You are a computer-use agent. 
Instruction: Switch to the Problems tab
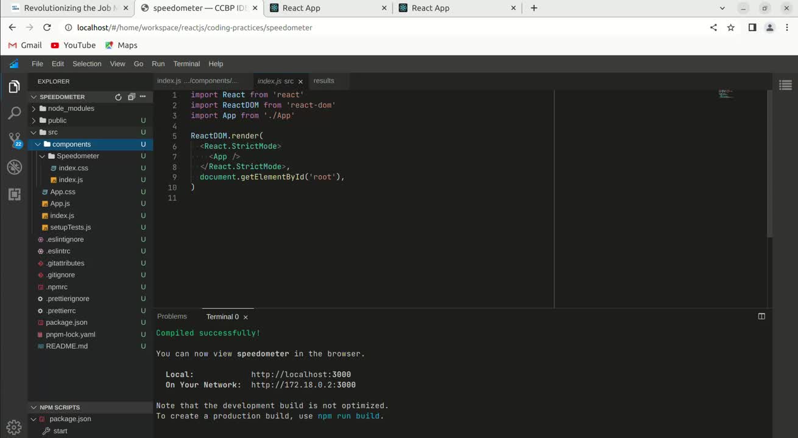172,316
